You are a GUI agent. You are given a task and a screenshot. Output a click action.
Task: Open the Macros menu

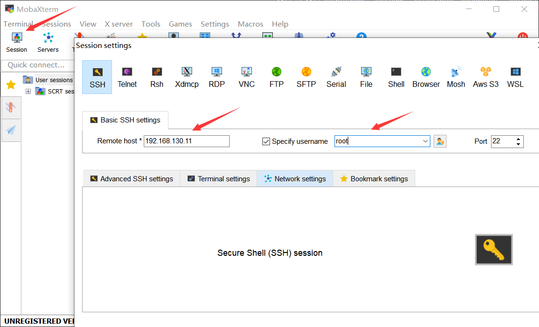[251, 24]
